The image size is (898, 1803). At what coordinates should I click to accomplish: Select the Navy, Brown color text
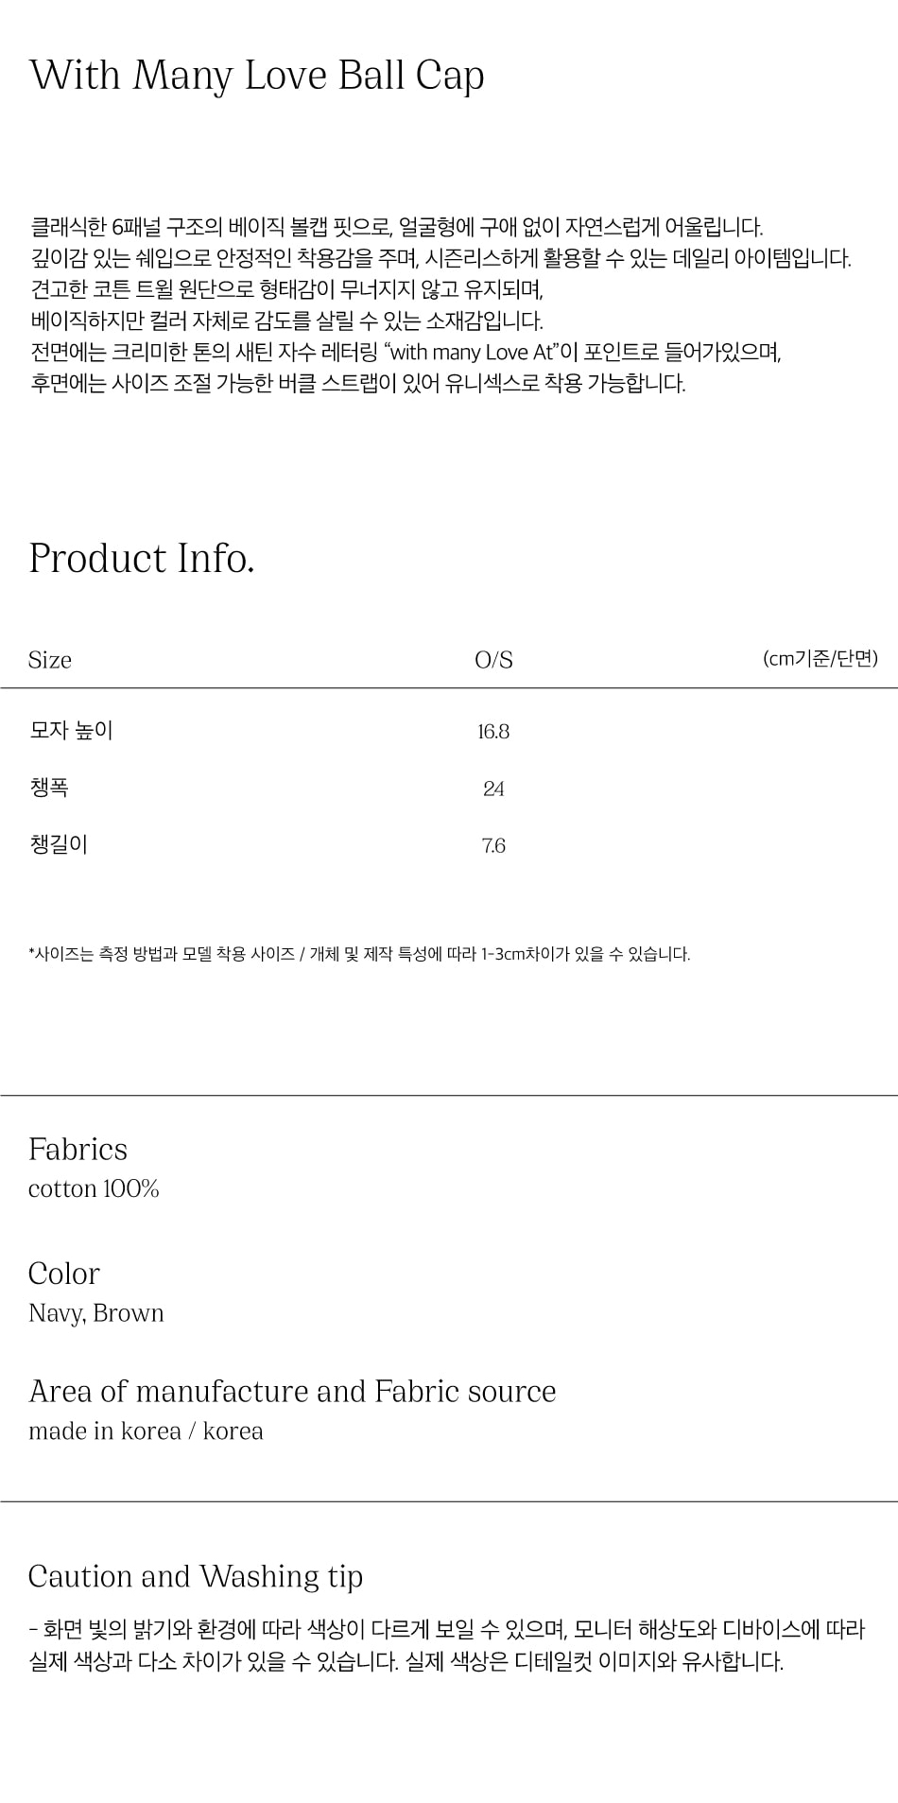(x=96, y=1313)
